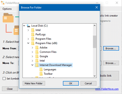Close the Browse For Folder dialog
The width and height of the screenshot is (122, 94).
(97, 7)
